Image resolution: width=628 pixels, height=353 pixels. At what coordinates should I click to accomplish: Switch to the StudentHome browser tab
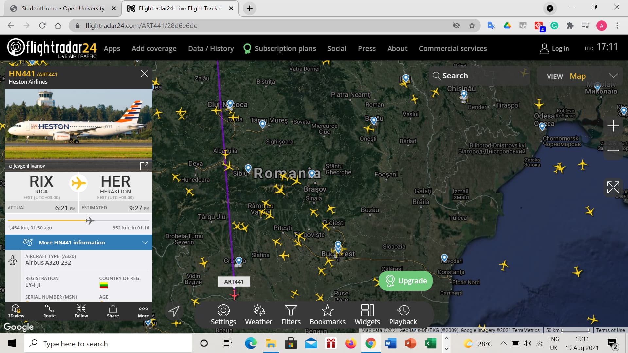63,8
